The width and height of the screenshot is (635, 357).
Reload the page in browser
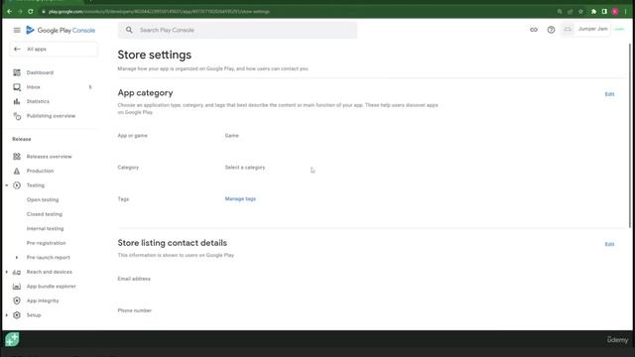click(31, 12)
